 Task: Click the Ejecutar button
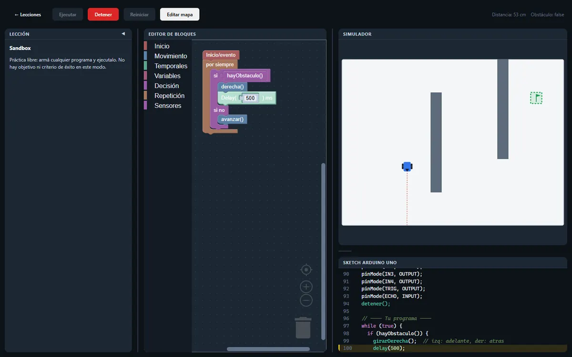pos(68,14)
